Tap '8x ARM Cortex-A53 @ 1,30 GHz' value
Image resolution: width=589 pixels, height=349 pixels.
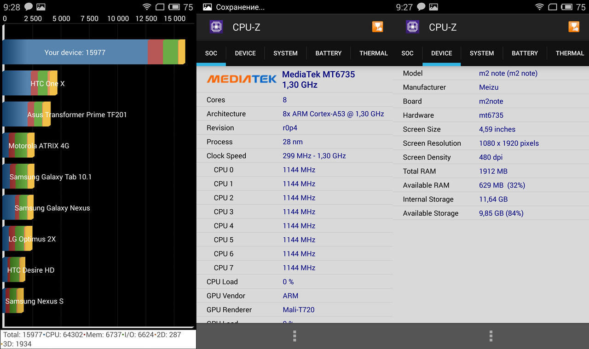click(333, 114)
